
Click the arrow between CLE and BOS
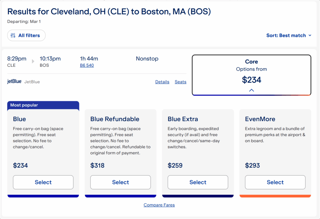(x=33, y=61)
